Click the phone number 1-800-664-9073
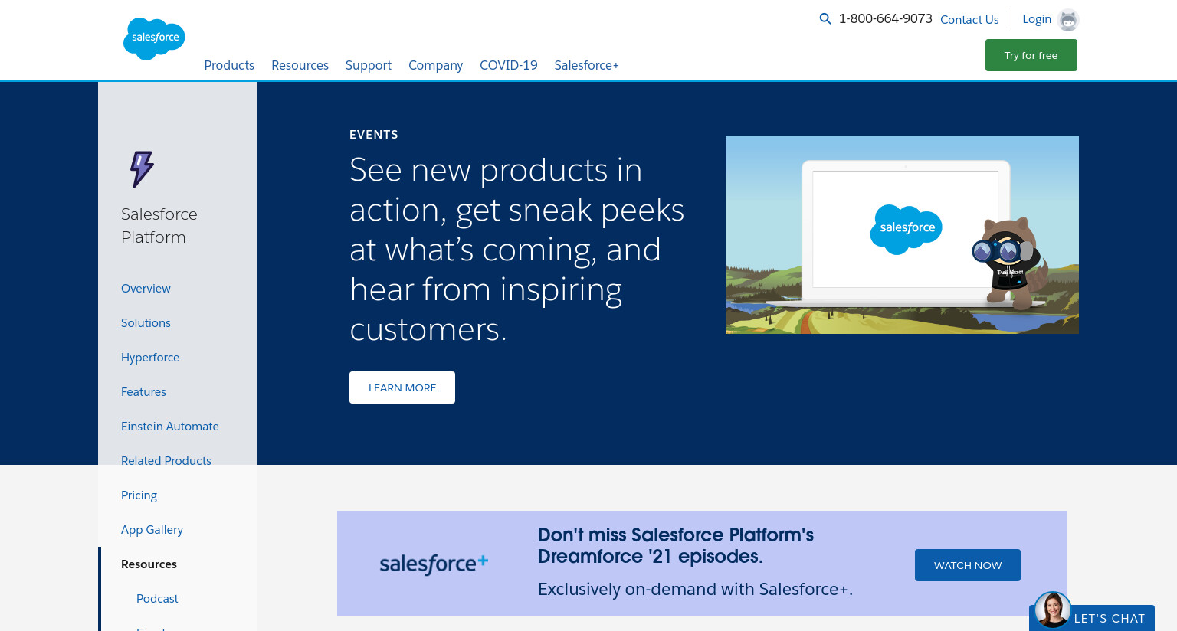Image resolution: width=1177 pixels, height=631 pixels. pos(886,18)
